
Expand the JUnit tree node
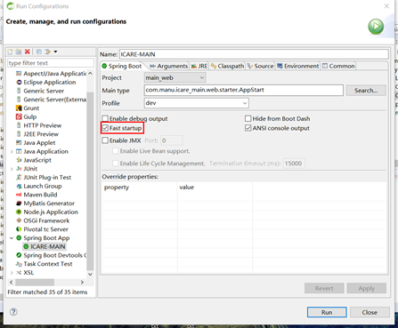tap(12, 169)
